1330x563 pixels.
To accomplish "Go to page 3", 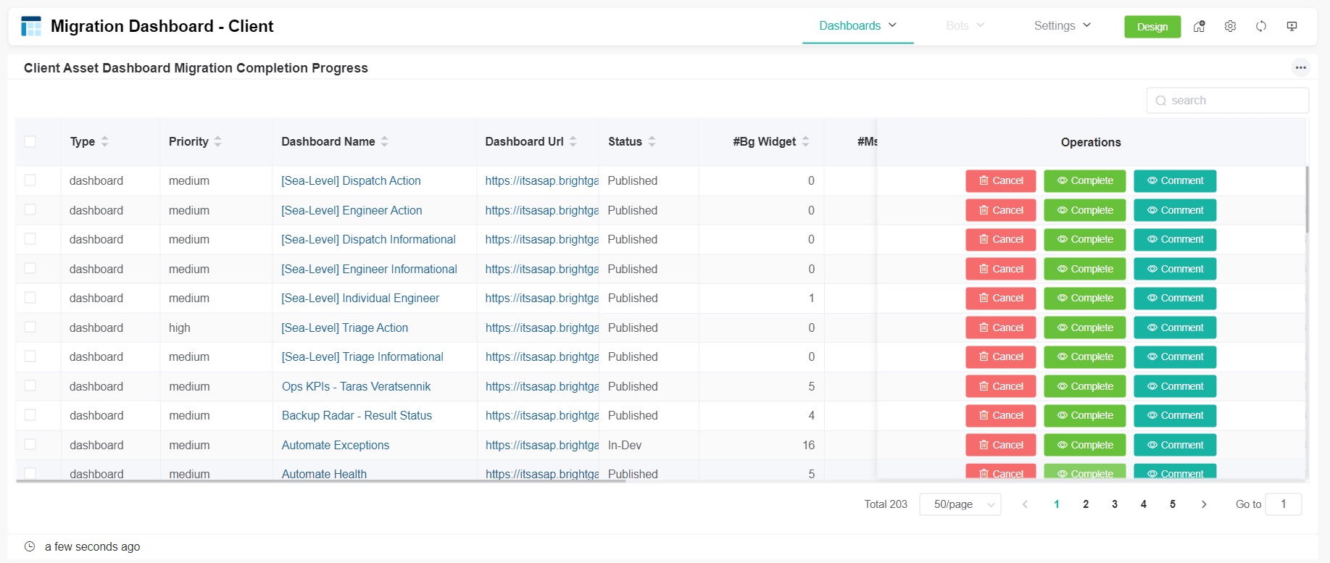I will [1115, 504].
